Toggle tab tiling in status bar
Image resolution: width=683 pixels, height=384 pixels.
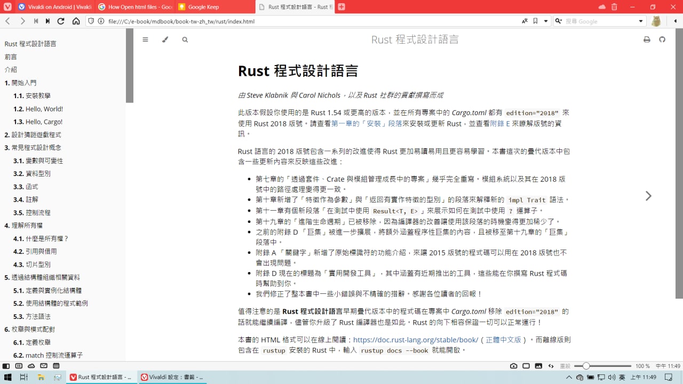point(526,366)
